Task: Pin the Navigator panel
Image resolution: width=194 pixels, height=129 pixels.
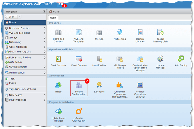Action: tap(44, 11)
